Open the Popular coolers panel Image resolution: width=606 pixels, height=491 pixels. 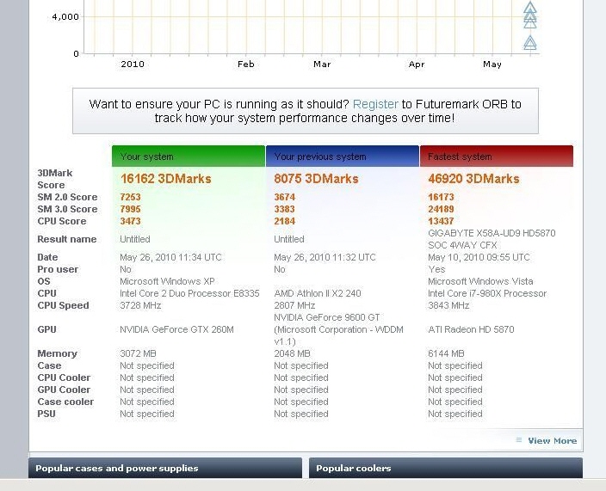coord(446,468)
